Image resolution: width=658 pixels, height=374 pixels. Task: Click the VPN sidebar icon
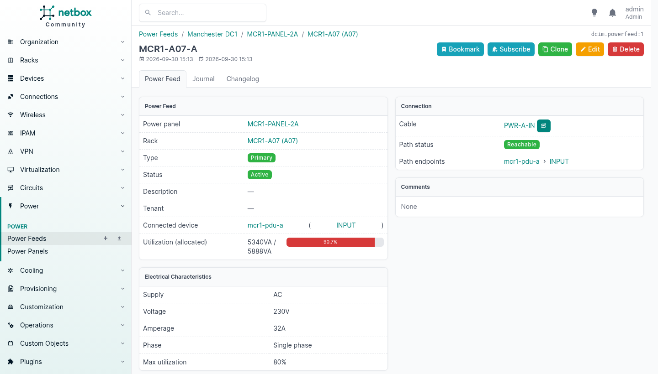coord(11,151)
